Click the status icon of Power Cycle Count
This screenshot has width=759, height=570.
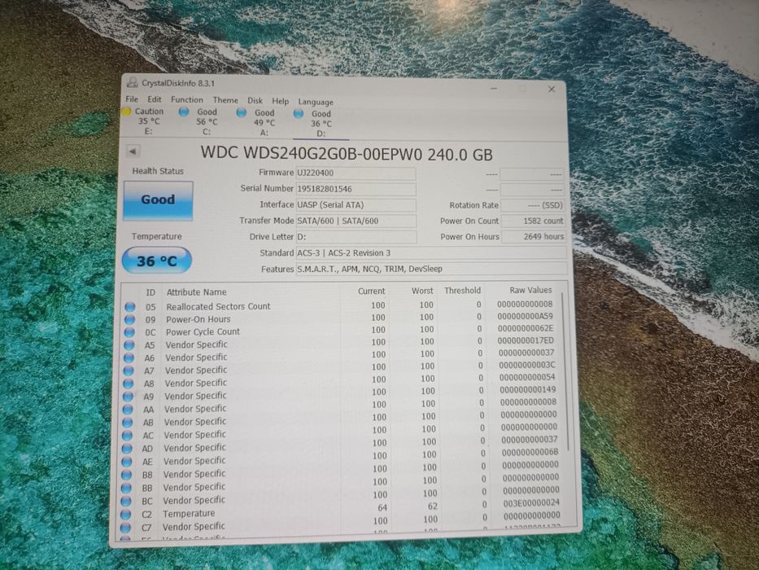(129, 332)
